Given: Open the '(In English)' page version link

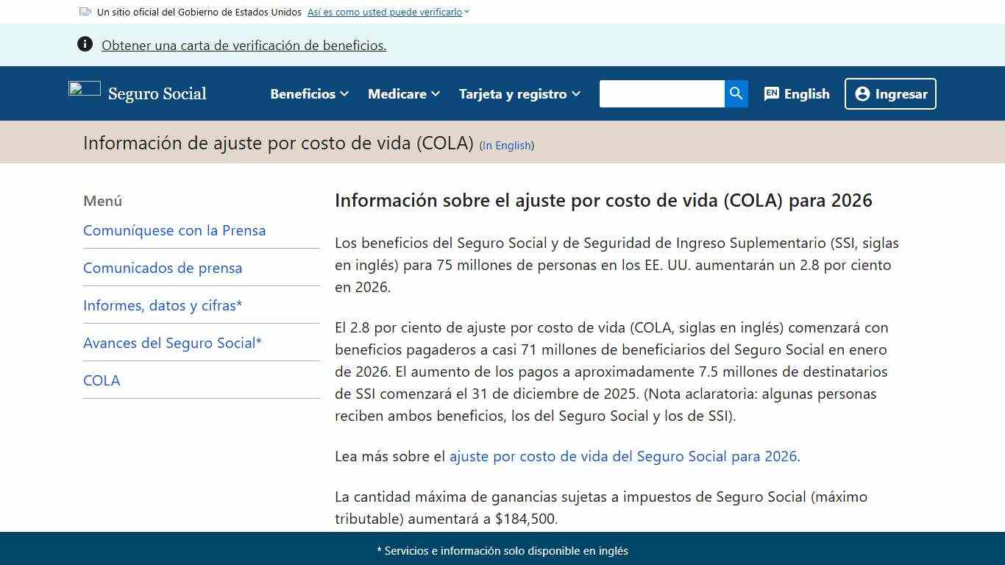Looking at the screenshot, I should tap(506, 145).
